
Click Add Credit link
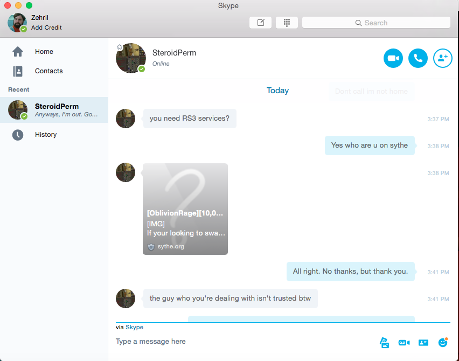click(x=46, y=27)
